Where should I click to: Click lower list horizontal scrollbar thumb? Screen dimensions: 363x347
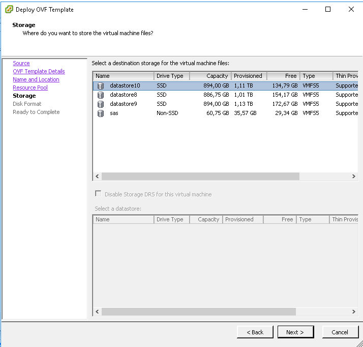click(x=199, y=312)
